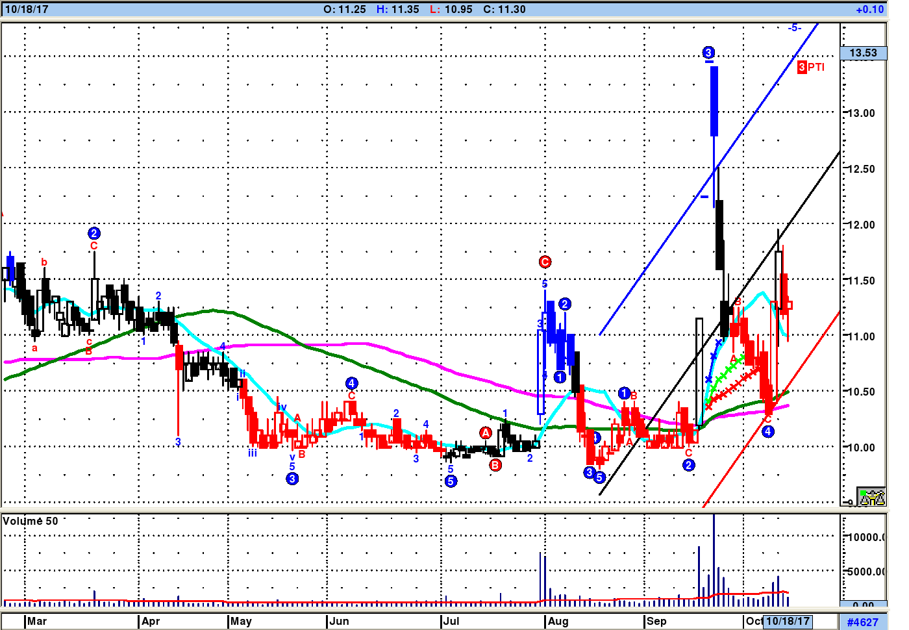Click the Jul label on the time axis
Viewport: 909px width, 630px height.
point(451,621)
